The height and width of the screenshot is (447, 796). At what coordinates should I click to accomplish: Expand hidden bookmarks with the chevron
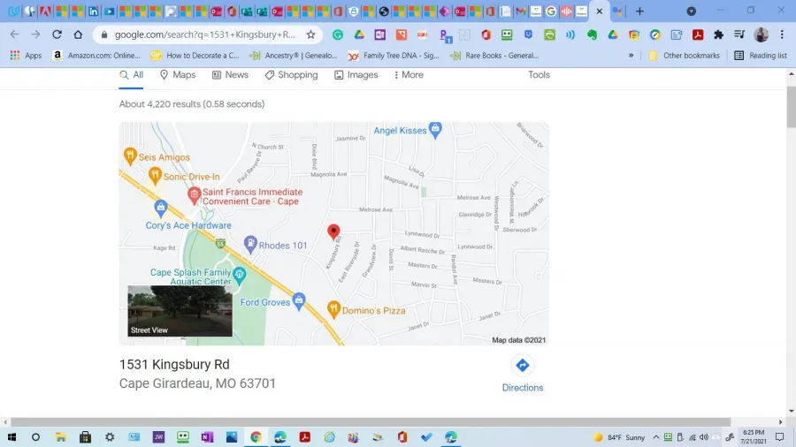coord(631,56)
